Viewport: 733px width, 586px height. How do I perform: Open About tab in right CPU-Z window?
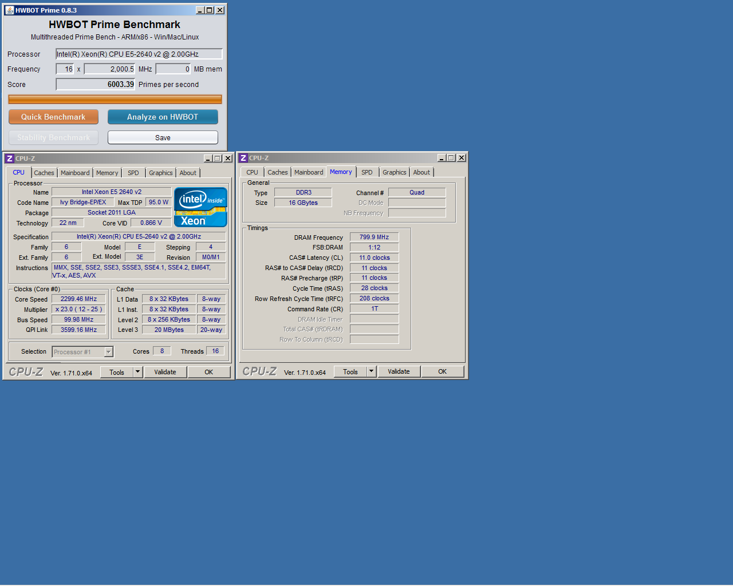421,172
